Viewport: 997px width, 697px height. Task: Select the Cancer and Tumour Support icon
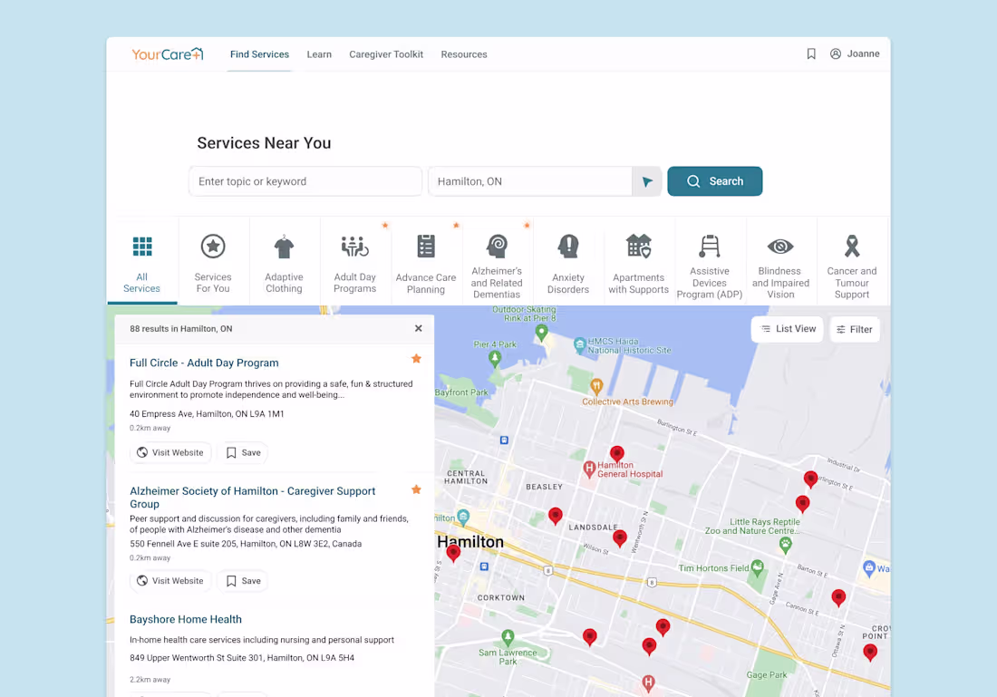(x=852, y=246)
